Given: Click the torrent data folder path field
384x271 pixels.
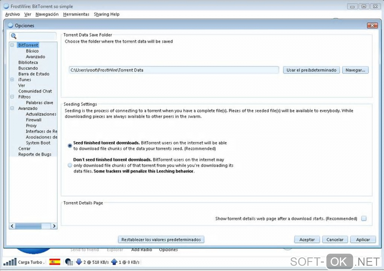Looking at the screenshot, I should click(174, 70).
